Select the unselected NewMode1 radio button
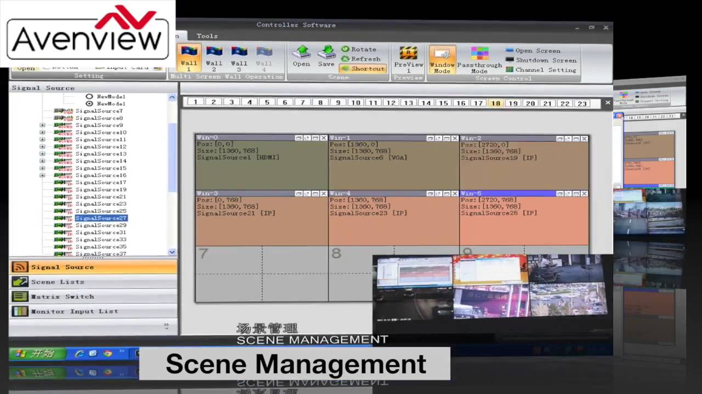This screenshot has height=394, width=702. pyautogui.click(x=89, y=96)
